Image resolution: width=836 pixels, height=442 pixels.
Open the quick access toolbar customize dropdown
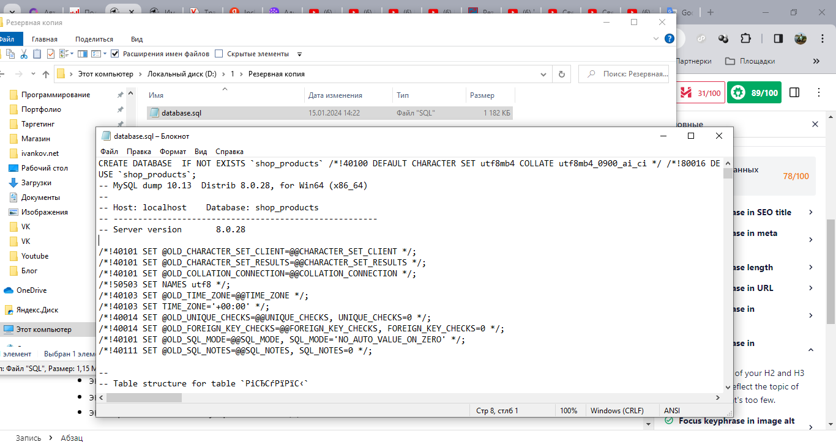point(299,54)
